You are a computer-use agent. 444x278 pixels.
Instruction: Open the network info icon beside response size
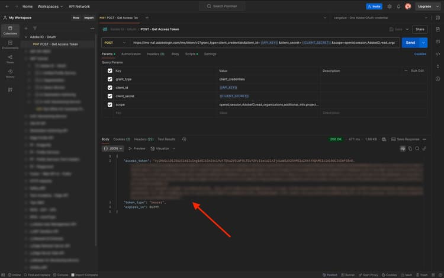tap(384, 139)
